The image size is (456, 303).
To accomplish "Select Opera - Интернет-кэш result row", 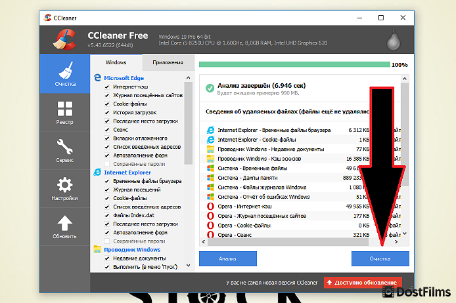I will pyautogui.click(x=300, y=207).
